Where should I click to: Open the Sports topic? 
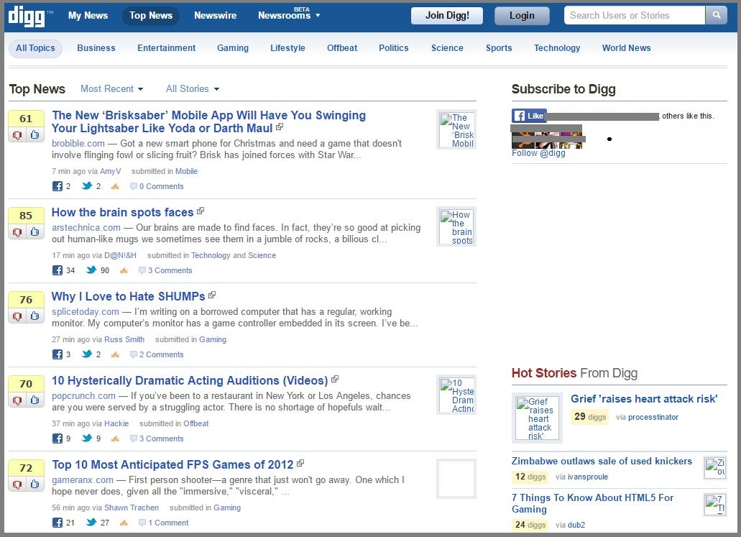[x=499, y=48]
